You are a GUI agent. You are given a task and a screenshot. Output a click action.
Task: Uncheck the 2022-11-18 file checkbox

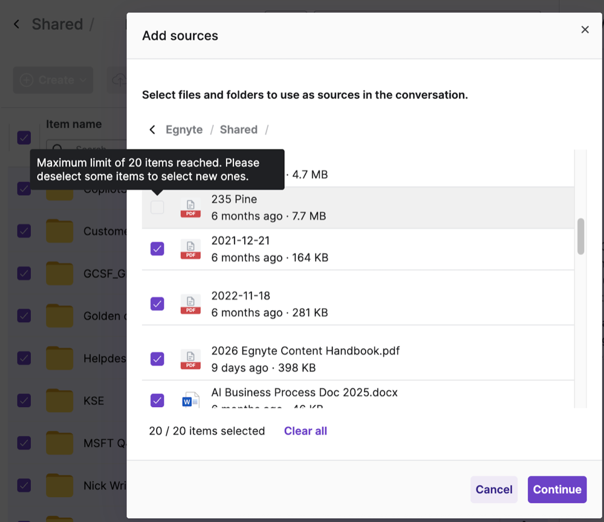[157, 304]
